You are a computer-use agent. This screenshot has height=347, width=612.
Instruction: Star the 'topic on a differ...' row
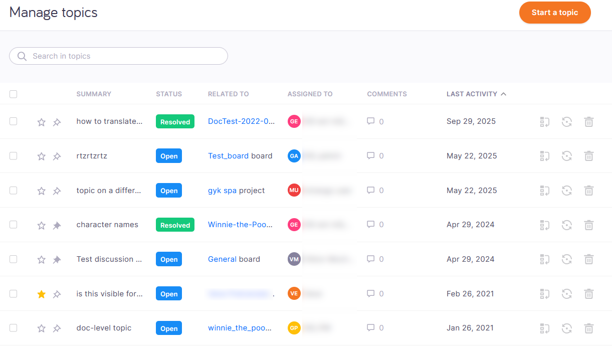42,191
